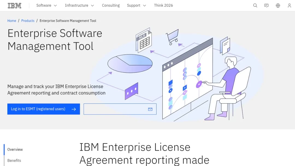Open the globe region selector icon
Viewport: 295px width, 166px height.
coord(278,5)
